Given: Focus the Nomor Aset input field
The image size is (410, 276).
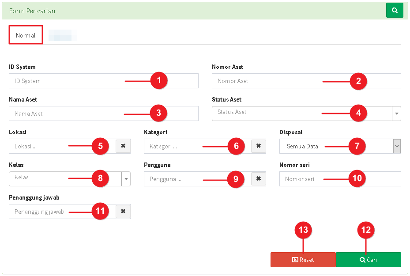Looking at the screenshot, I should (x=306, y=81).
